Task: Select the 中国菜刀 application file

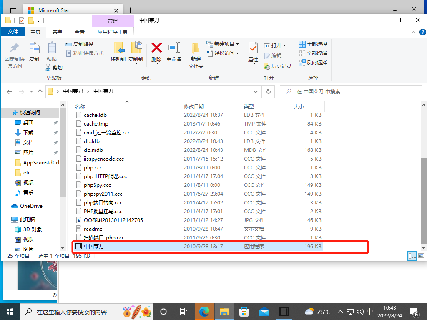Action: click(198, 247)
